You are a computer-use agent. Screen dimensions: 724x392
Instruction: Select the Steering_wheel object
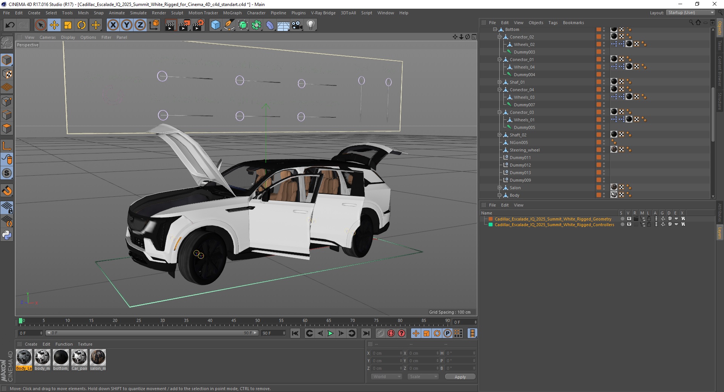tap(525, 150)
